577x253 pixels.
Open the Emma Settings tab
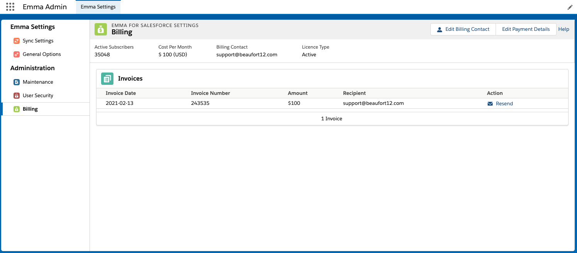coord(98,7)
